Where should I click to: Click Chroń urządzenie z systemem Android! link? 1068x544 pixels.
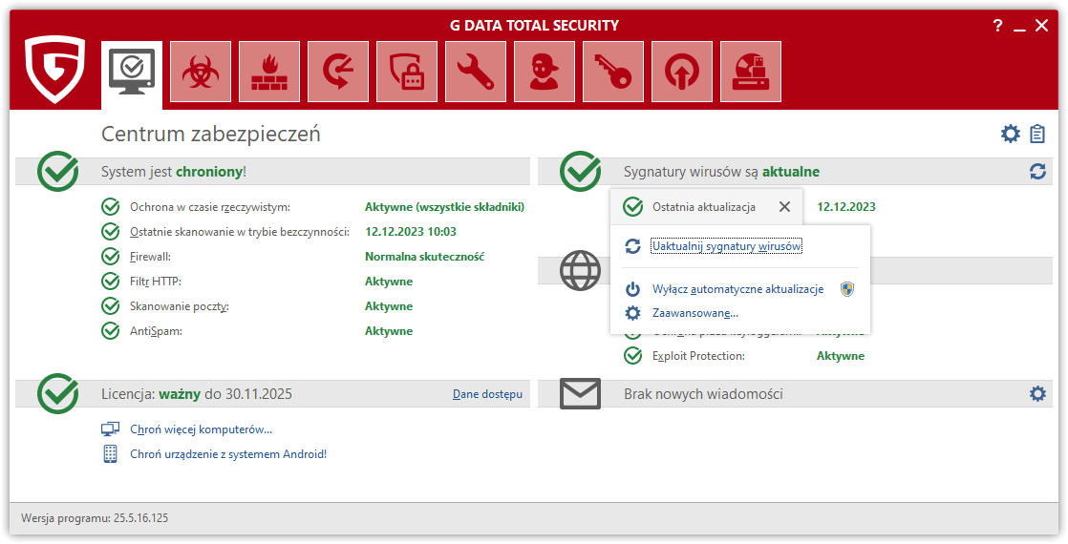point(228,454)
